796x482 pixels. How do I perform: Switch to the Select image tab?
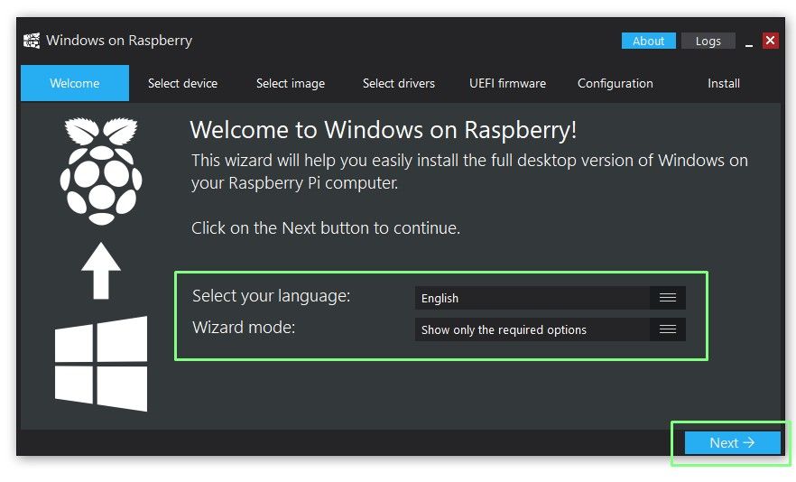point(291,83)
